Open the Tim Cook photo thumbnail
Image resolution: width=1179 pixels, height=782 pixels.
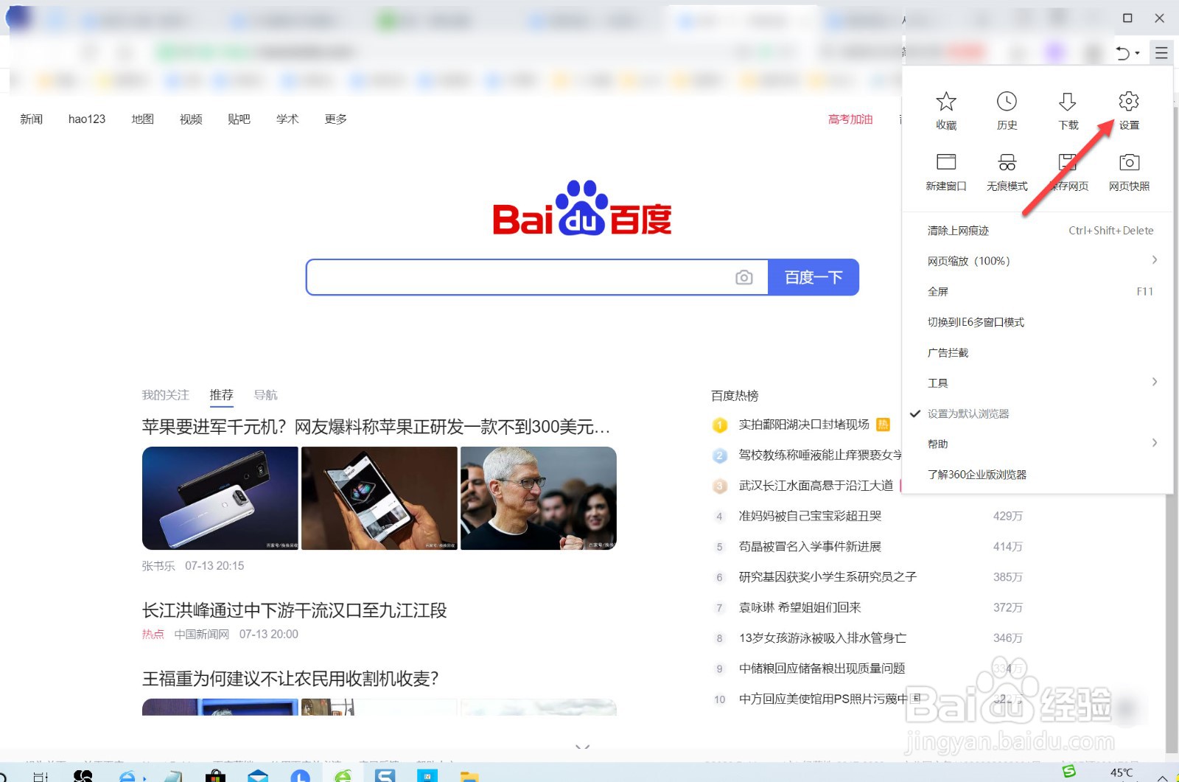click(x=539, y=498)
